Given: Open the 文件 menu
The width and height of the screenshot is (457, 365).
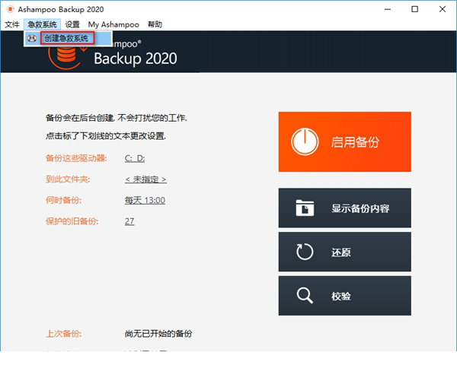Looking at the screenshot, I should coord(12,24).
